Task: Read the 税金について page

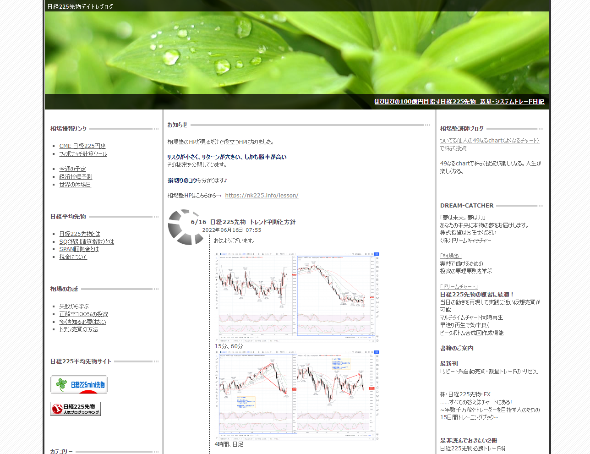Action: 73,257
